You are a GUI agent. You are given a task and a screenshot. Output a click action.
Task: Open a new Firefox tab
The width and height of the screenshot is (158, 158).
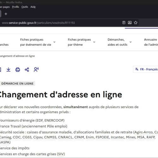[6, 14]
